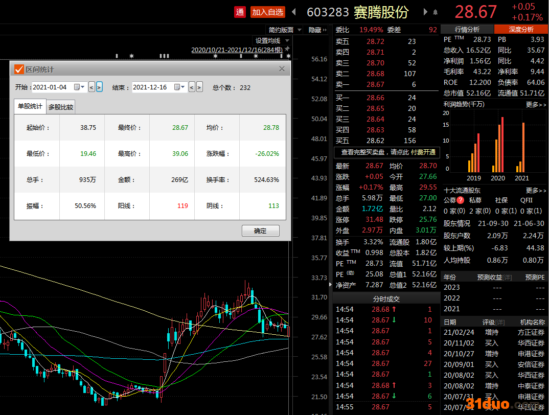Step the start date forward one day
This screenshot has width=549, height=415.
pos(99,87)
